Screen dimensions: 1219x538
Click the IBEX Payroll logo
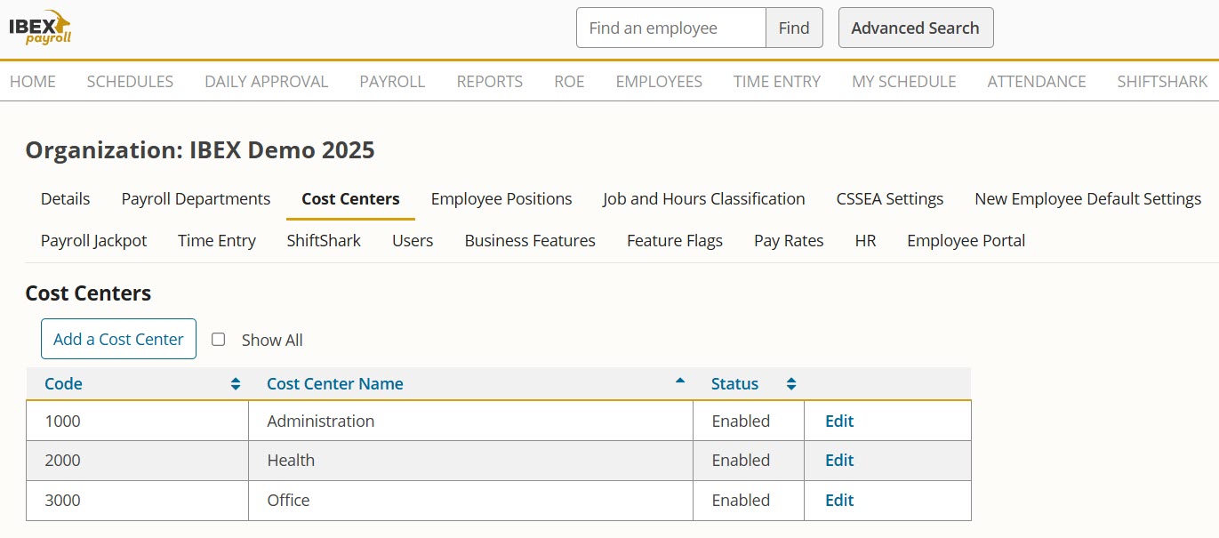tap(40, 27)
